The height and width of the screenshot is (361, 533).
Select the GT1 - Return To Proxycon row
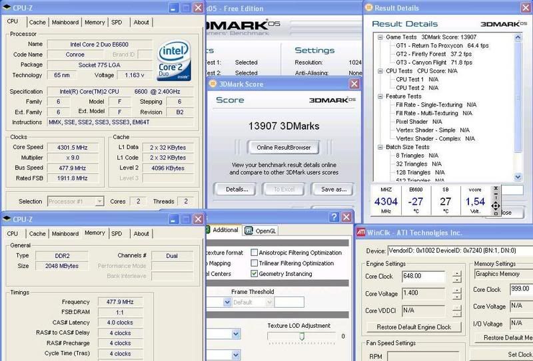pos(442,45)
